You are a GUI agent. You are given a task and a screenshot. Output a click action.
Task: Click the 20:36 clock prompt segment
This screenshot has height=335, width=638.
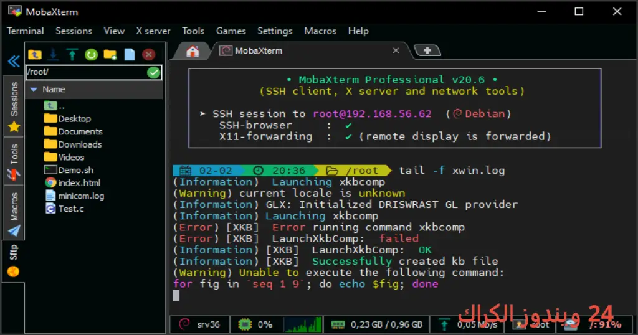pos(282,171)
